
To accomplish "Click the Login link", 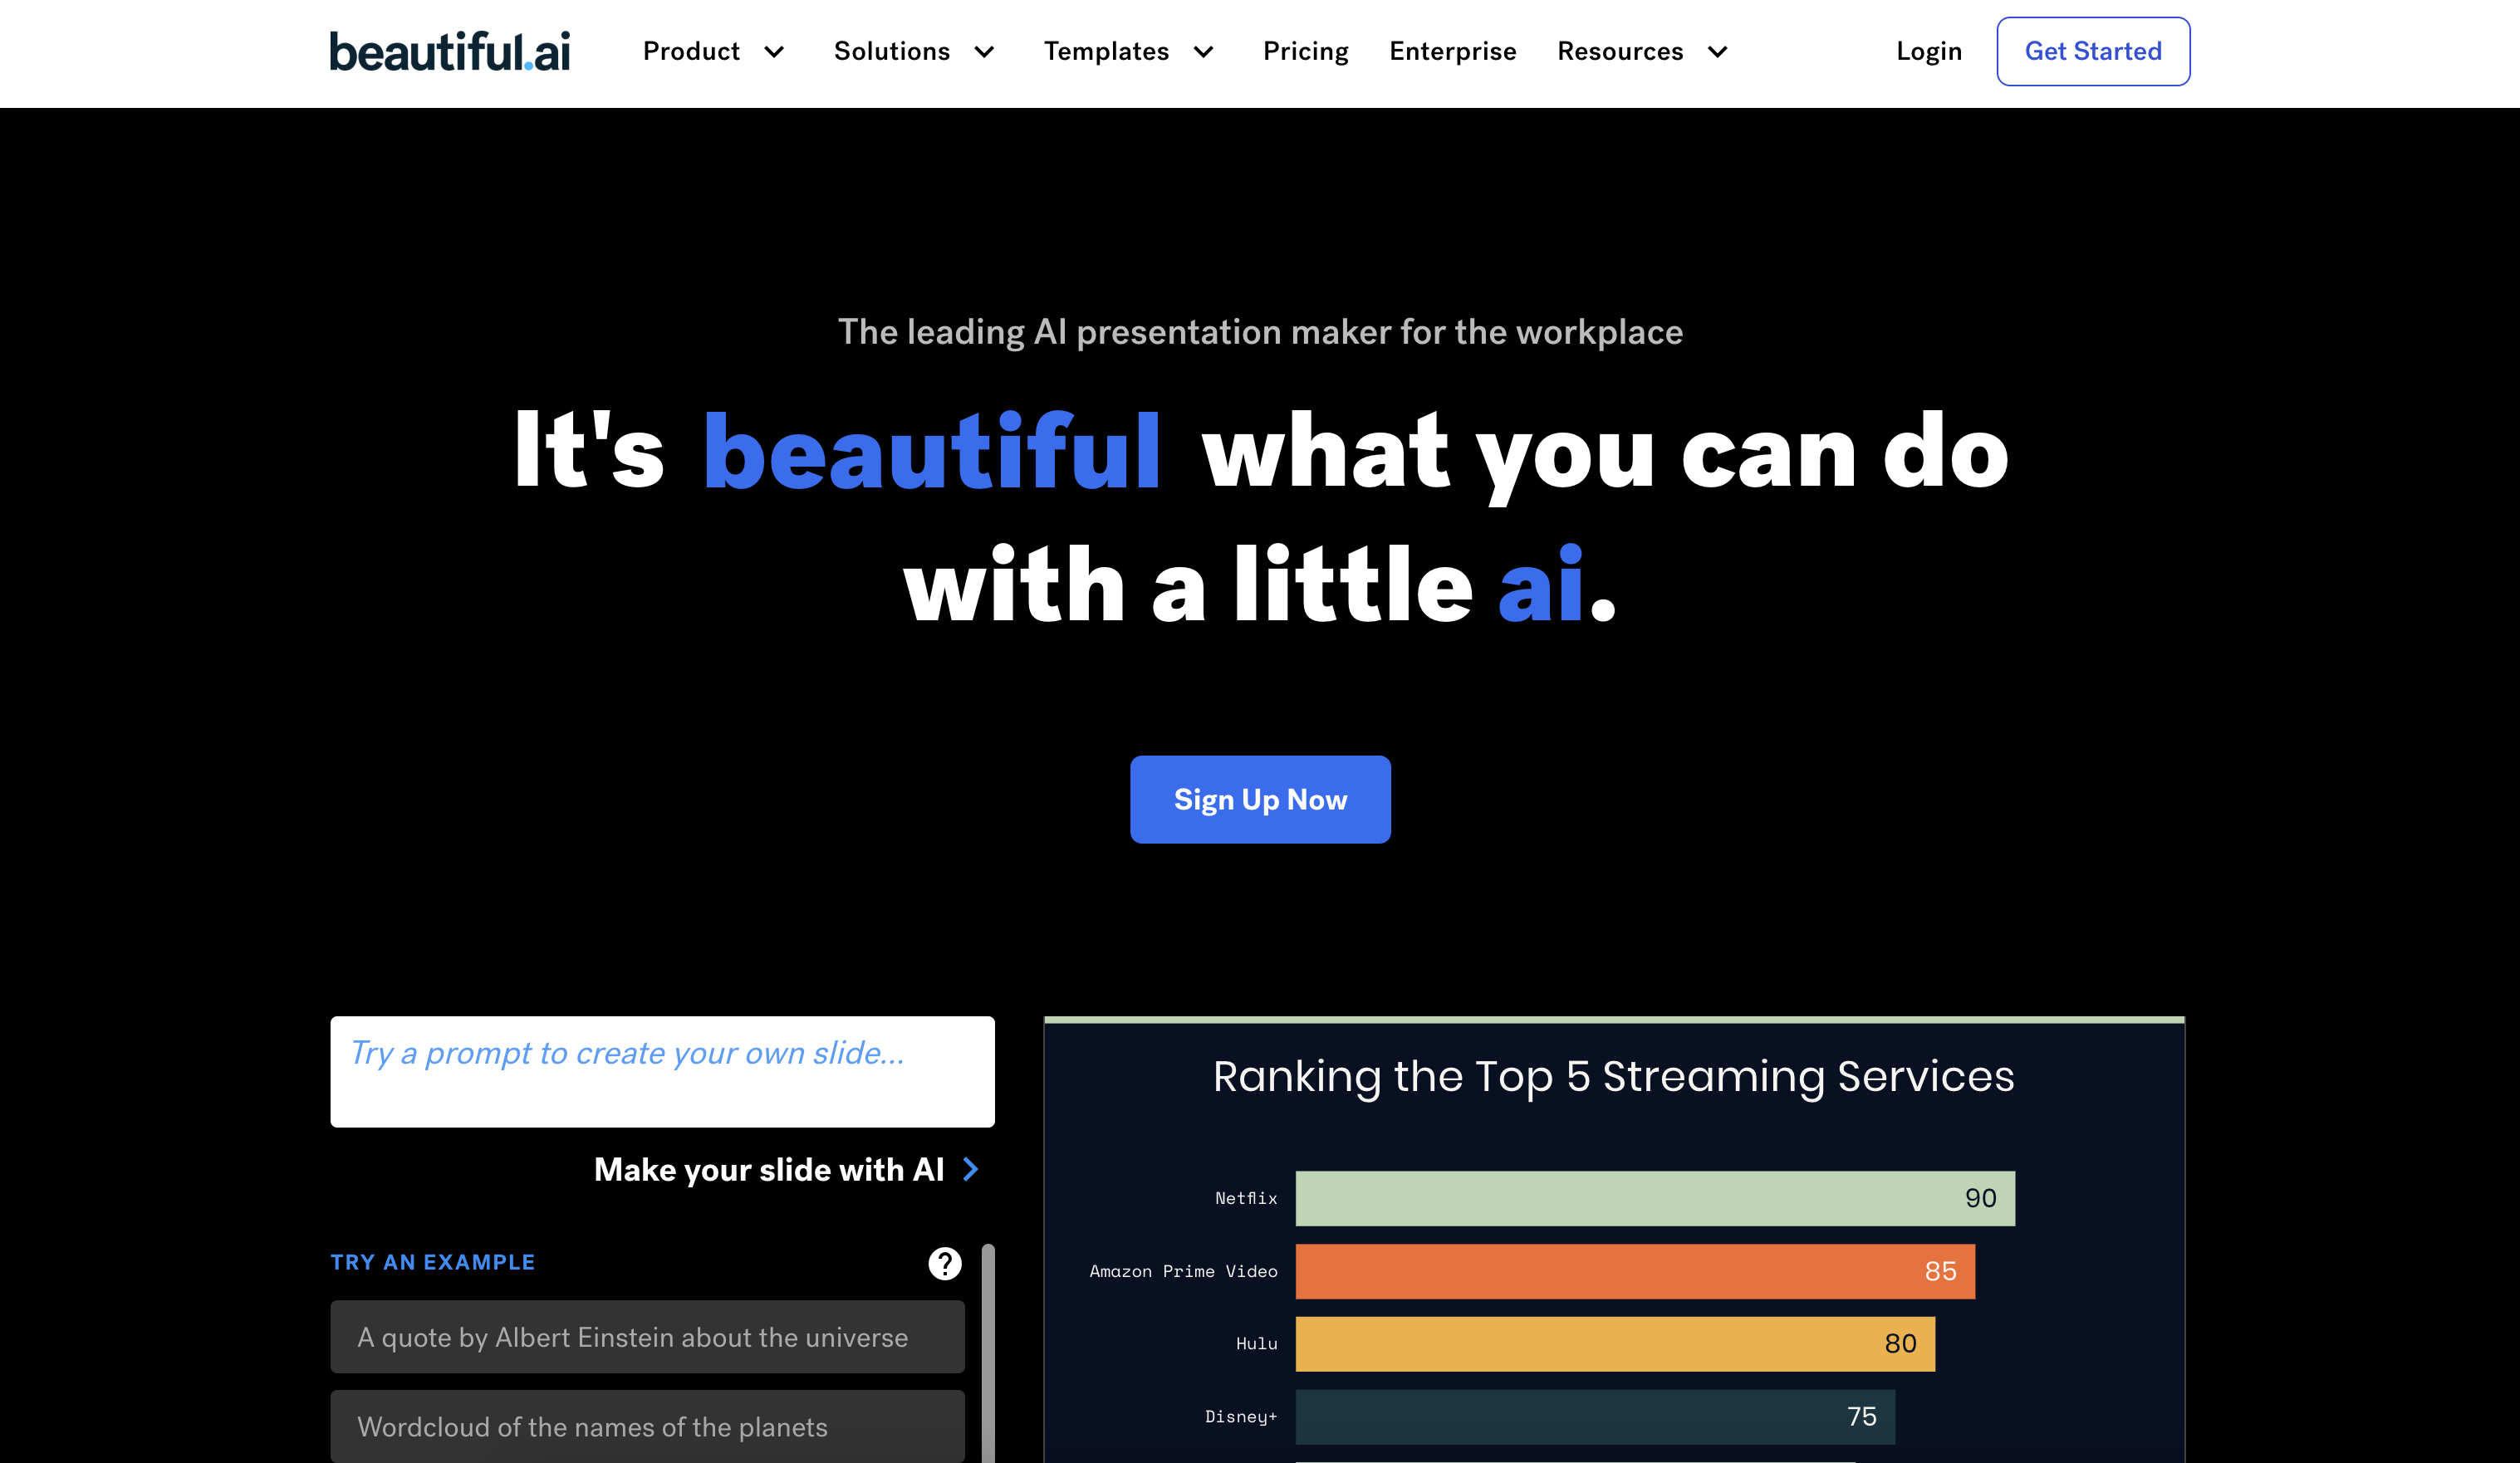I will pos(1928,51).
